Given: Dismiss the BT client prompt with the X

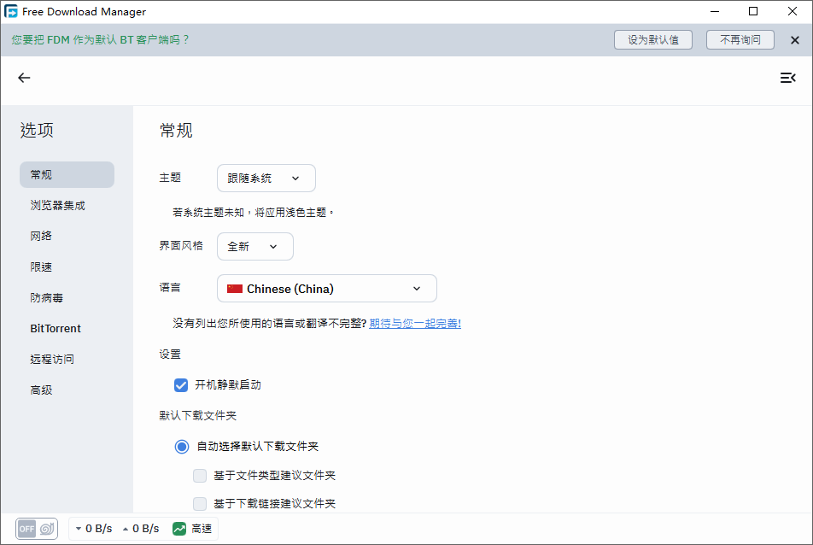Looking at the screenshot, I should pyautogui.click(x=795, y=39).
